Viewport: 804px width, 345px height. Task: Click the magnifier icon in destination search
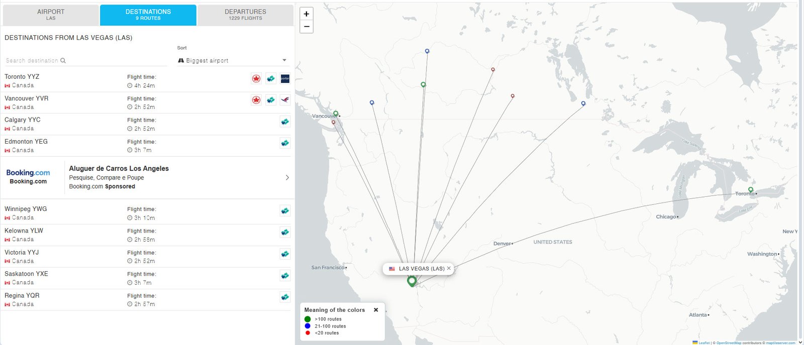[x=63, y=61]
